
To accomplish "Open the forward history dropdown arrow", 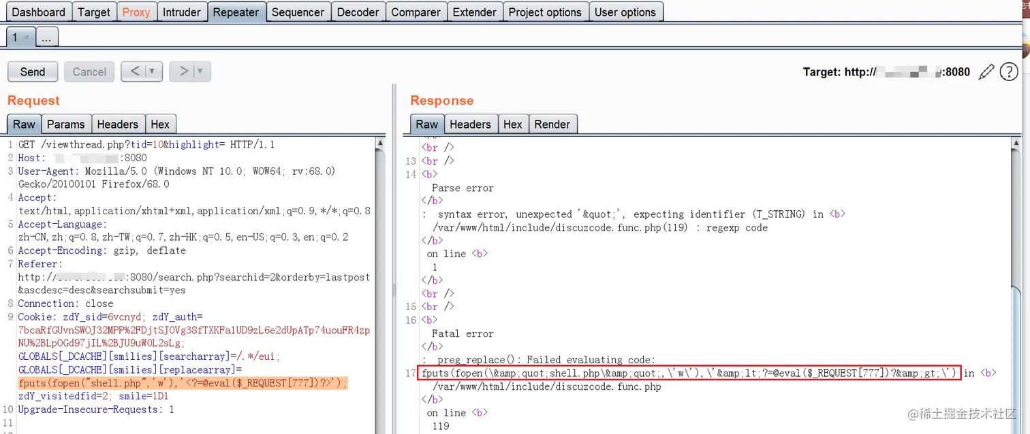I will coord(202,71).
